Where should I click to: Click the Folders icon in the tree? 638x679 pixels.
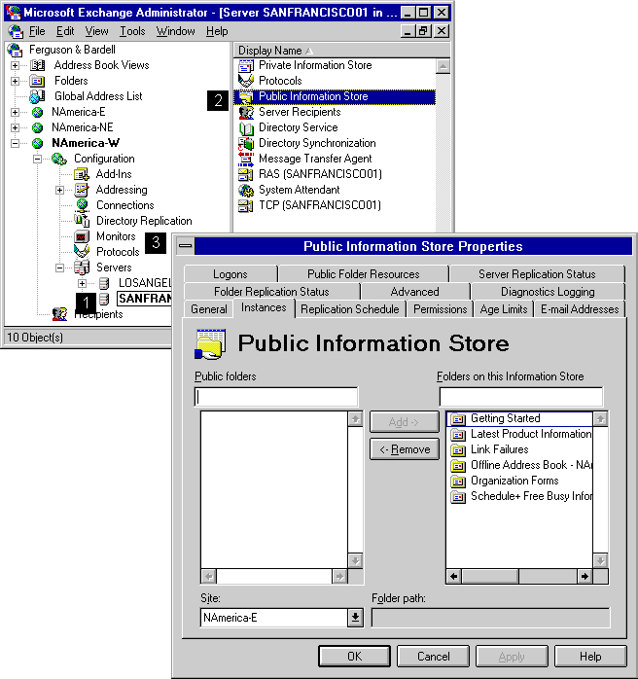[x=37, y=81]
